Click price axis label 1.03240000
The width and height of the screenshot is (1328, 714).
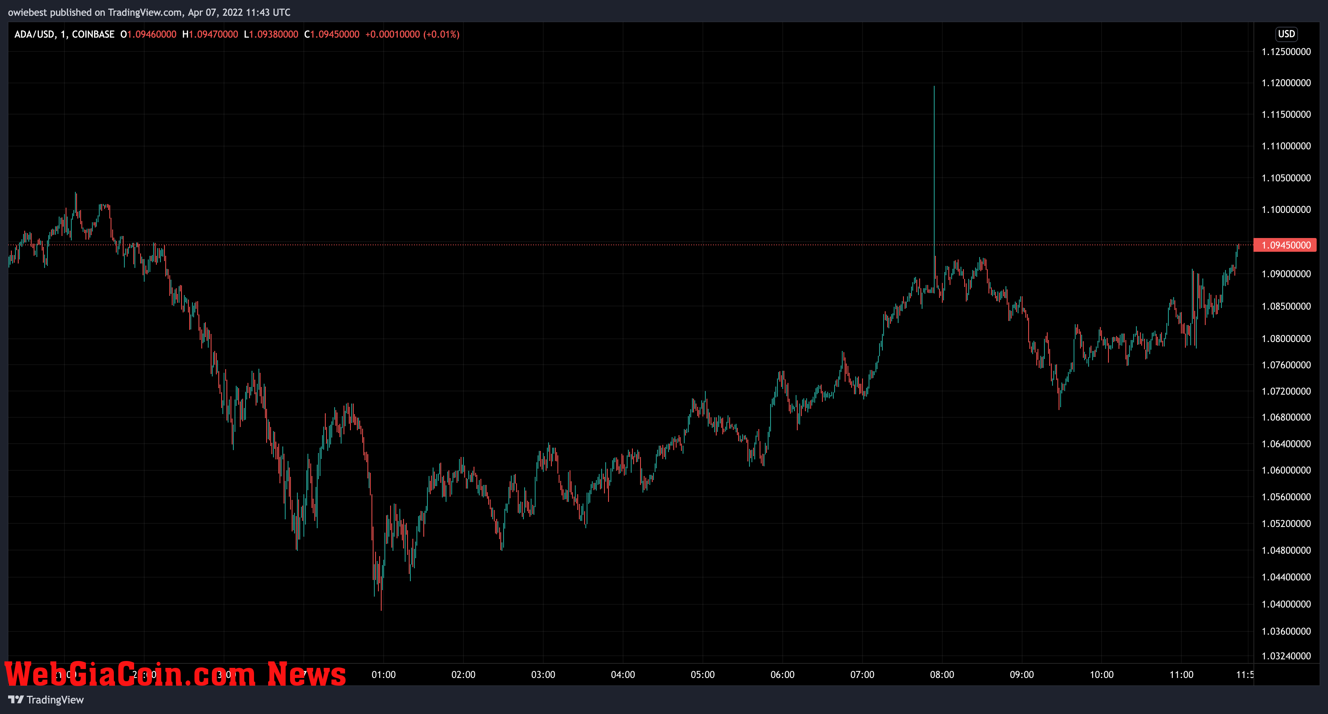coord(1286,656)
